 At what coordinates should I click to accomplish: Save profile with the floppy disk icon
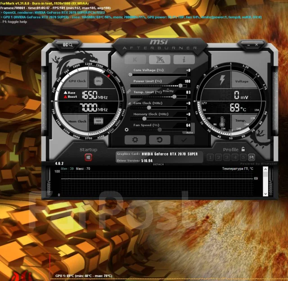[251, 157]
